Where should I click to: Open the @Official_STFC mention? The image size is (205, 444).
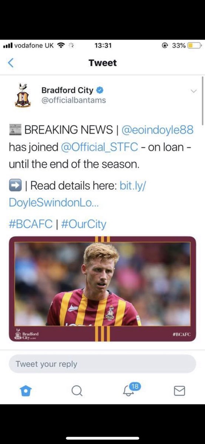98,147
